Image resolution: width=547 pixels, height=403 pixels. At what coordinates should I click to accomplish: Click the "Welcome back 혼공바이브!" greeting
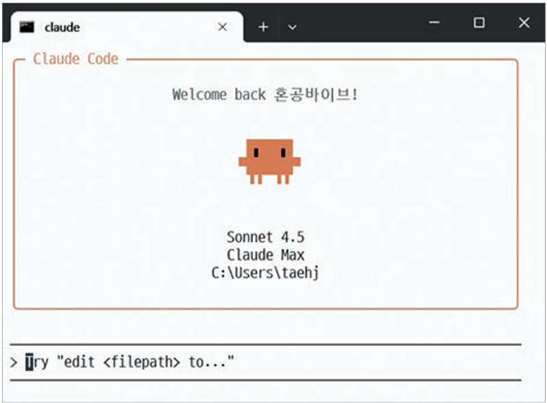(x=265, y=95)
